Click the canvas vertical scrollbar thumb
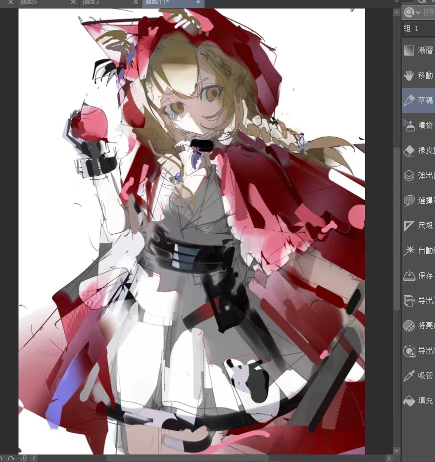Image resolution: width=435 pixels, height=462 pixels. 396,228
